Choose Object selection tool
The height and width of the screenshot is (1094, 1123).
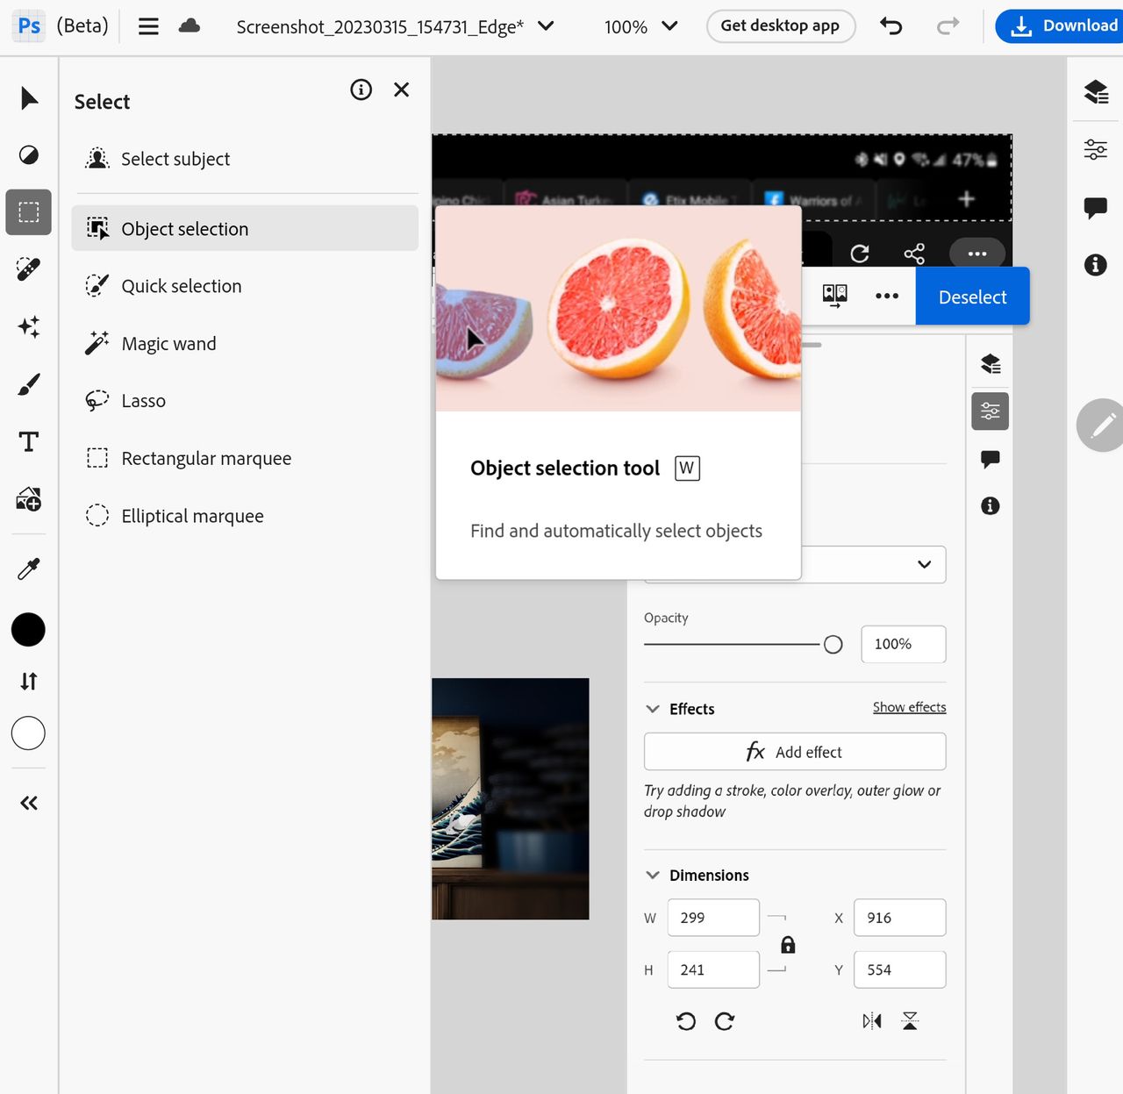point(245,228)
